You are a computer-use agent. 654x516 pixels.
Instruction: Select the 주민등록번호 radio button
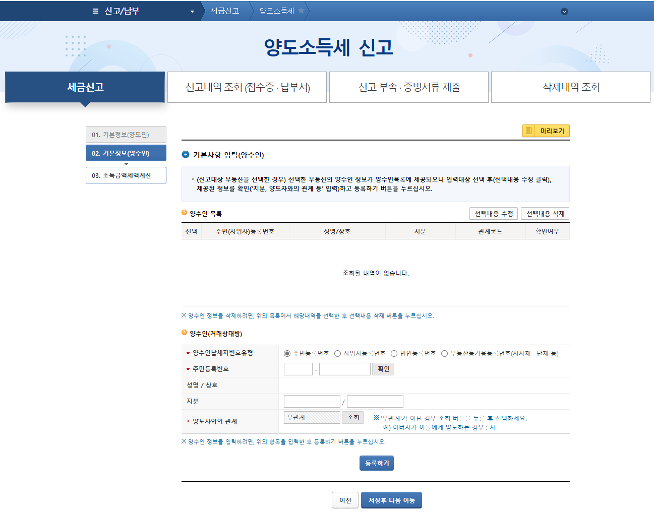click(x=286, y=353)
